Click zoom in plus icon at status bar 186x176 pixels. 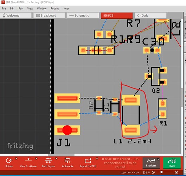click(x=177, y=172)
